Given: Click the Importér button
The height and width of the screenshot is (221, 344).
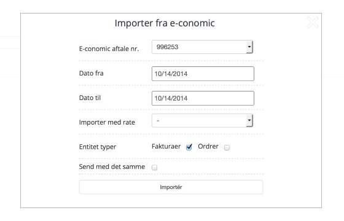Looking at the screenshot, I should [x=171, y=187].
